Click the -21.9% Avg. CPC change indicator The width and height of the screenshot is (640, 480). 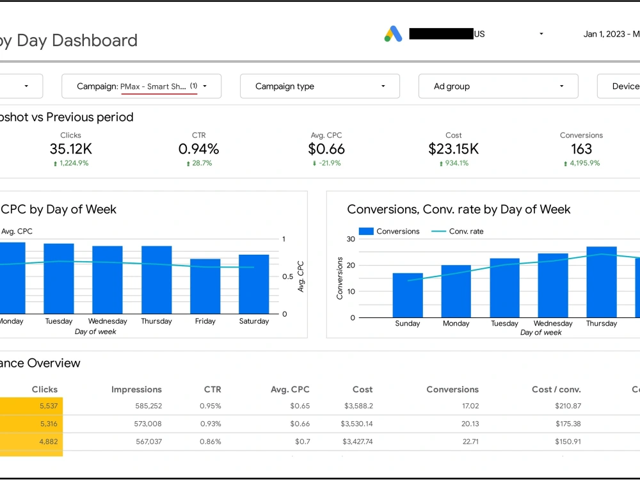click(x=326, y=163)
